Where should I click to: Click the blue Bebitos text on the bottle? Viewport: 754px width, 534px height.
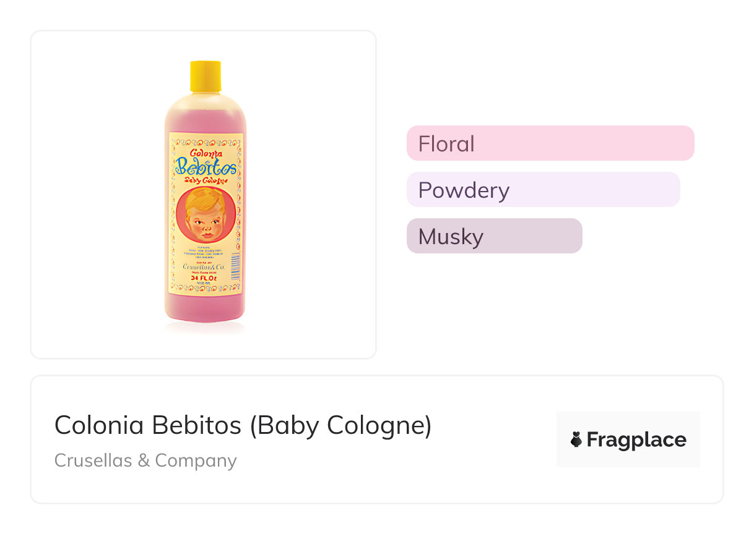(x=205, y=166)
